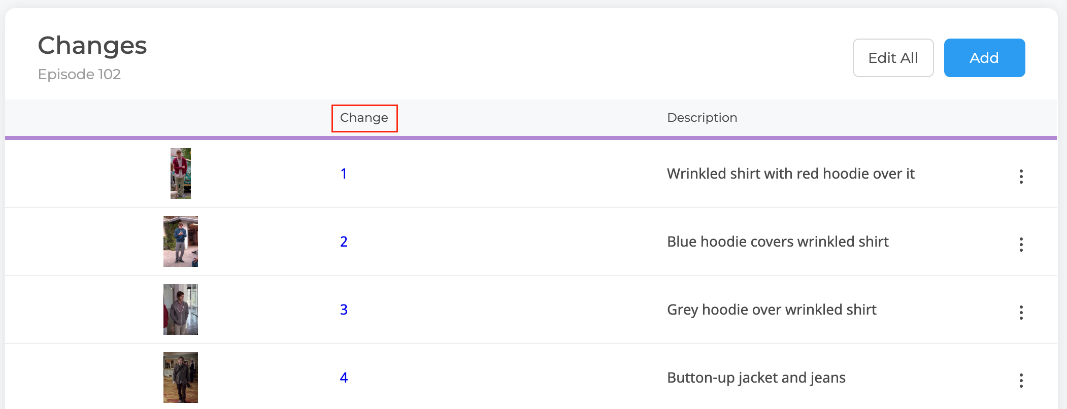Select the Button-up jacket and jeans description
The image size is (1067, 409).
tap(756, 378)
